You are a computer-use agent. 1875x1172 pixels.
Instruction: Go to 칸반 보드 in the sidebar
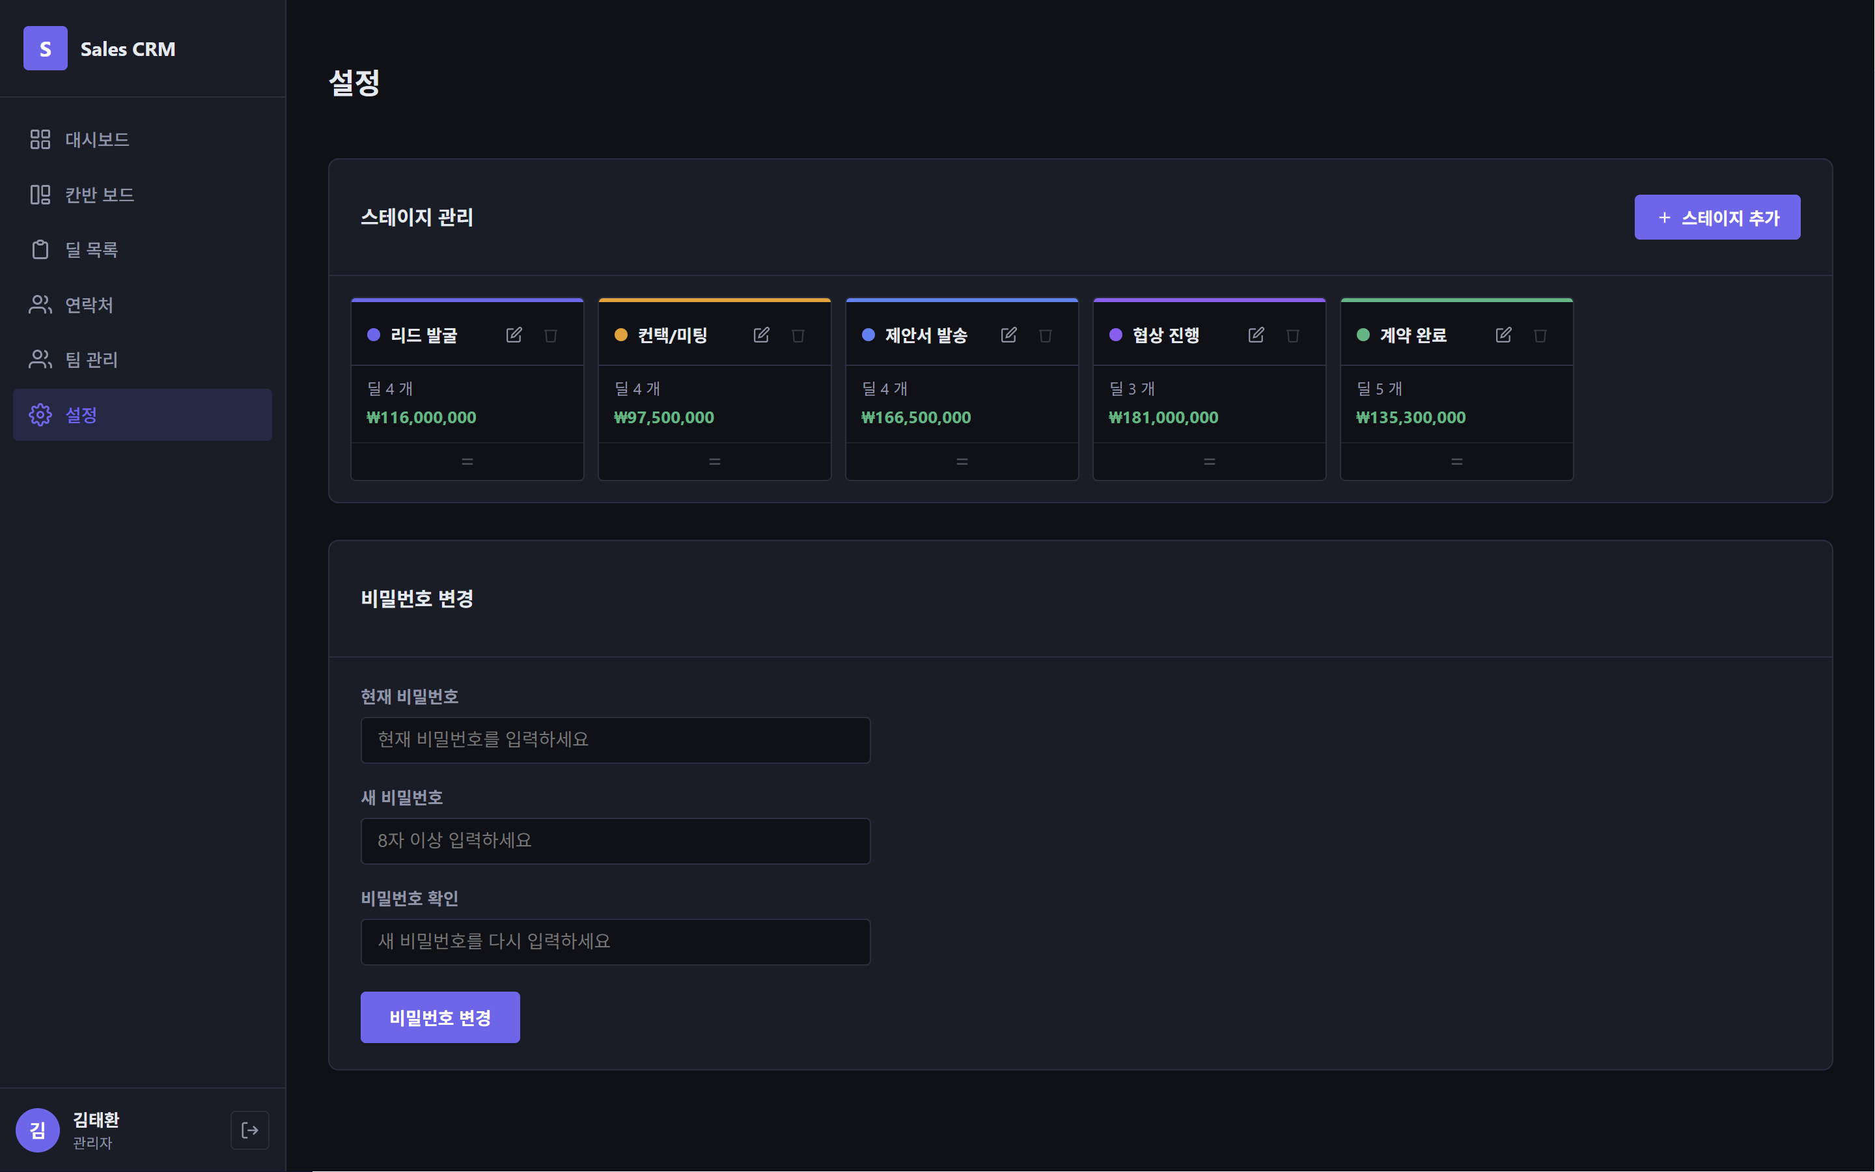point(143,195)
